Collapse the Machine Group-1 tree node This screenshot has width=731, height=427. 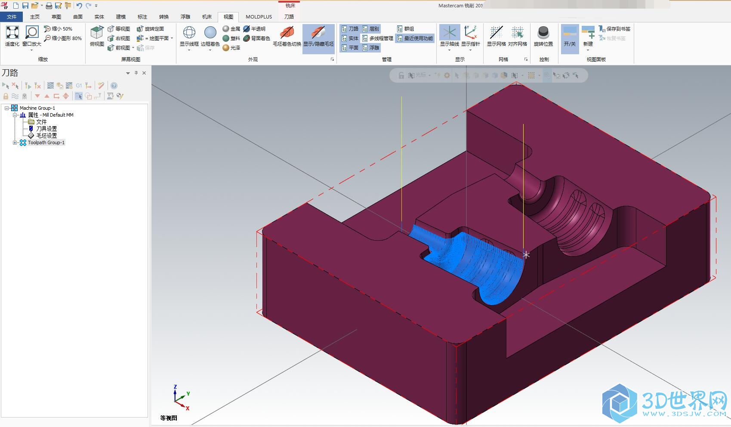click(x=7, y=108)
